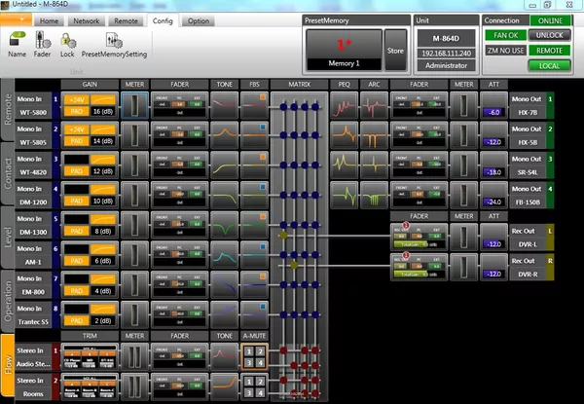Adjust the Rec Out L fader block
This screenshot has height=404, width=584.
tap(419, 237)
